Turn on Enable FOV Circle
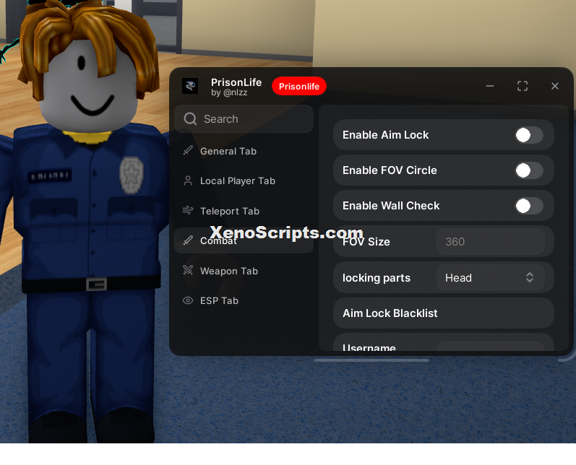The height and width of the screenshot is (465, 576). (528, 170)
